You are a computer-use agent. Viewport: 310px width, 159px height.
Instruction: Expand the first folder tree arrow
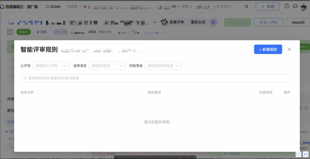[x=6, y=131]
